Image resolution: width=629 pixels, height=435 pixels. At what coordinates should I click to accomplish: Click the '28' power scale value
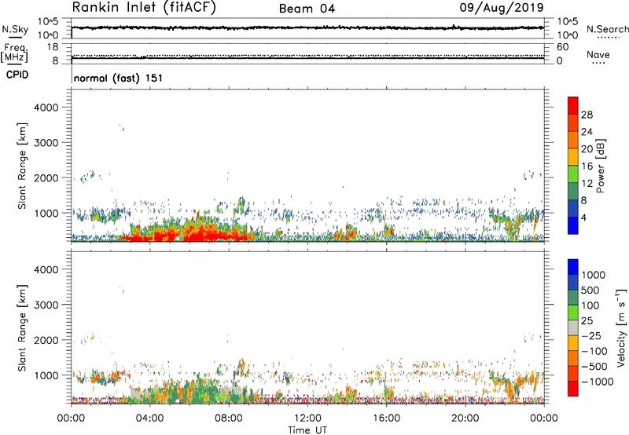(x=587, y=115)
